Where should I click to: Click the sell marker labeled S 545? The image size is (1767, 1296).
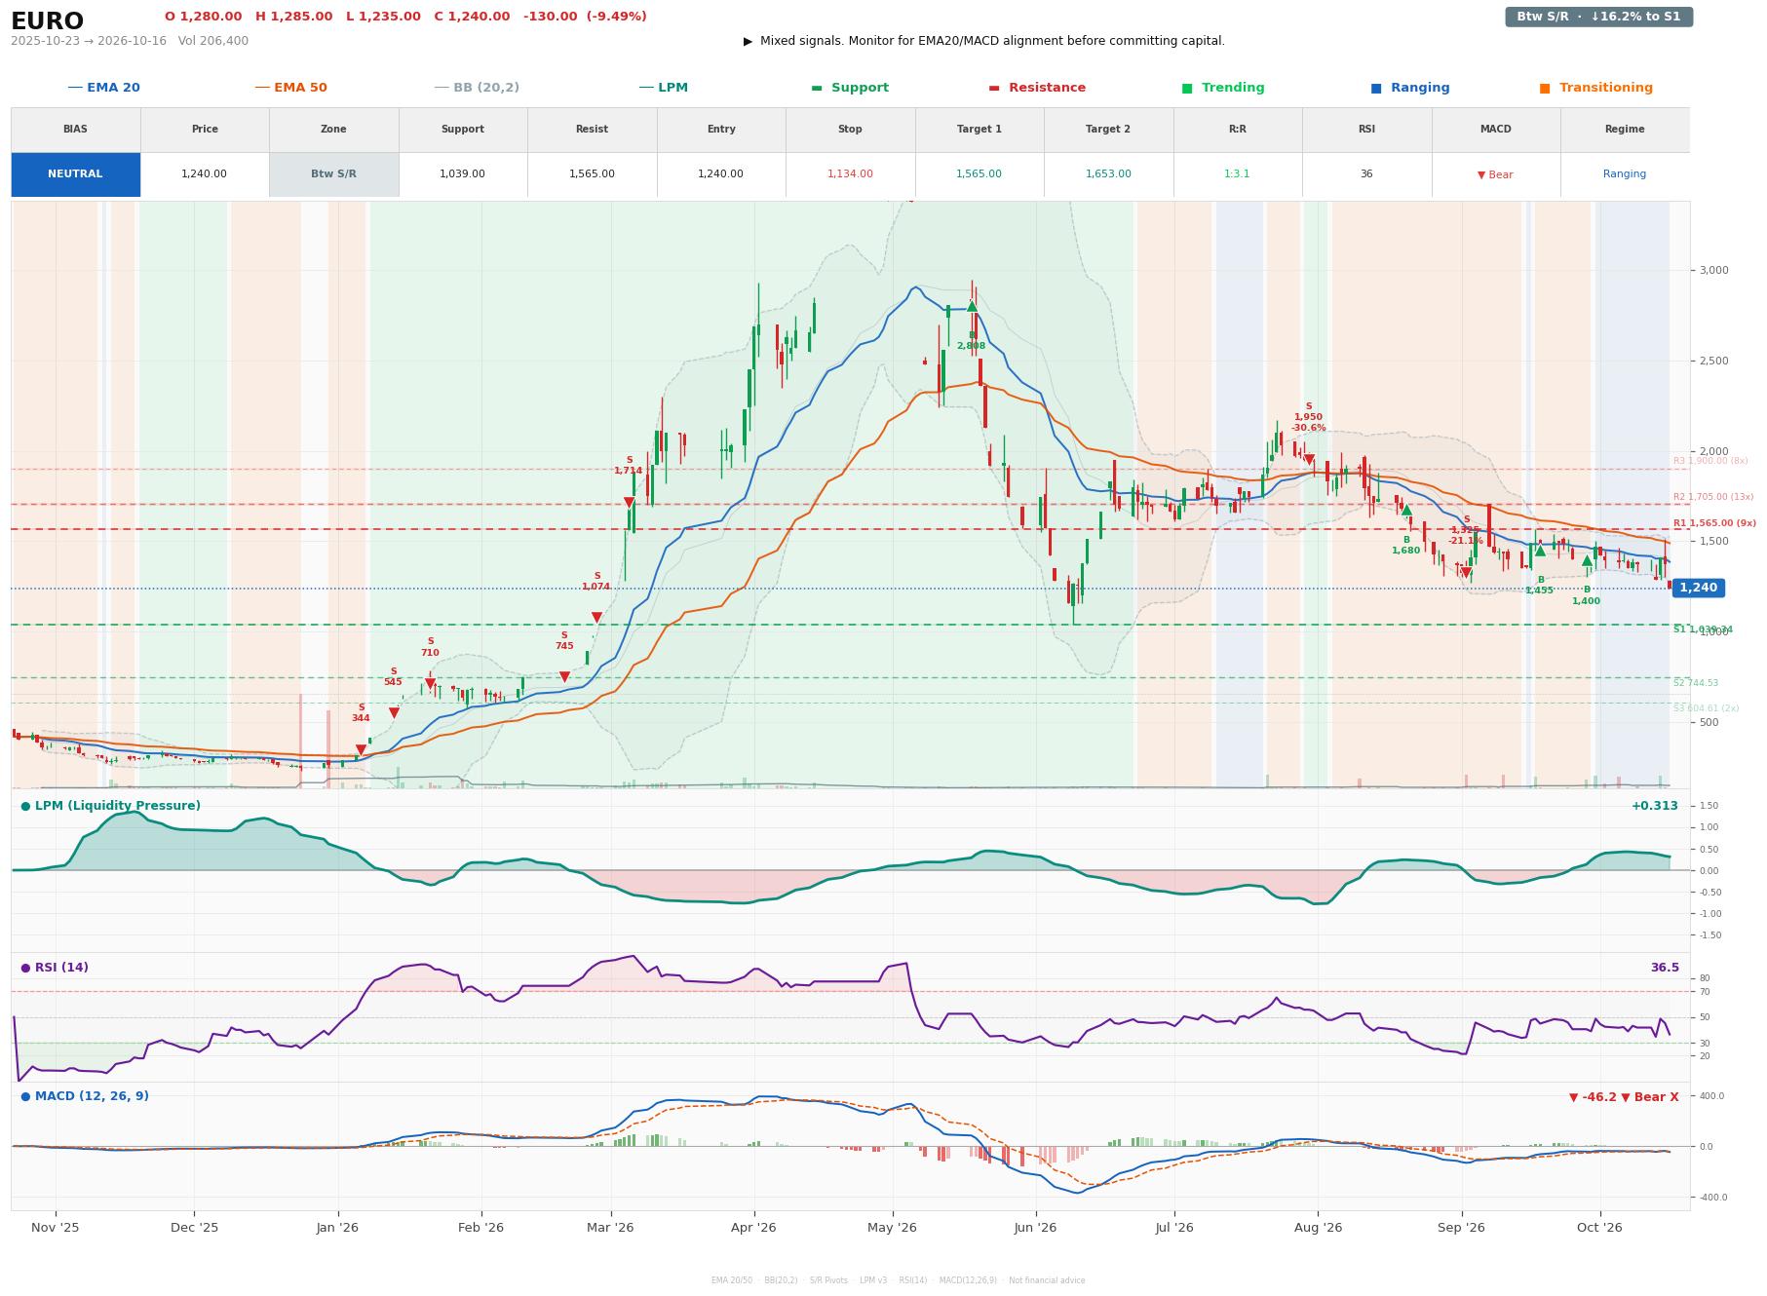(x=394, y=713)
